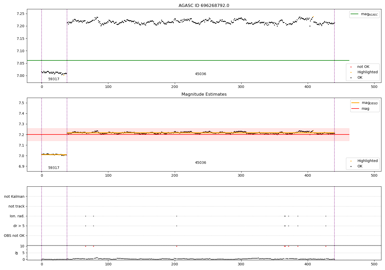Click 'OK' legend entry in top plot
This screenshot has width=385, height=270.
(x=357, y=78)
